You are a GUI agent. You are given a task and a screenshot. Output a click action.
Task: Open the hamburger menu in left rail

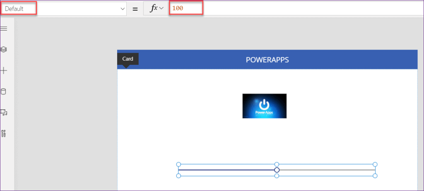pos(3,29)
